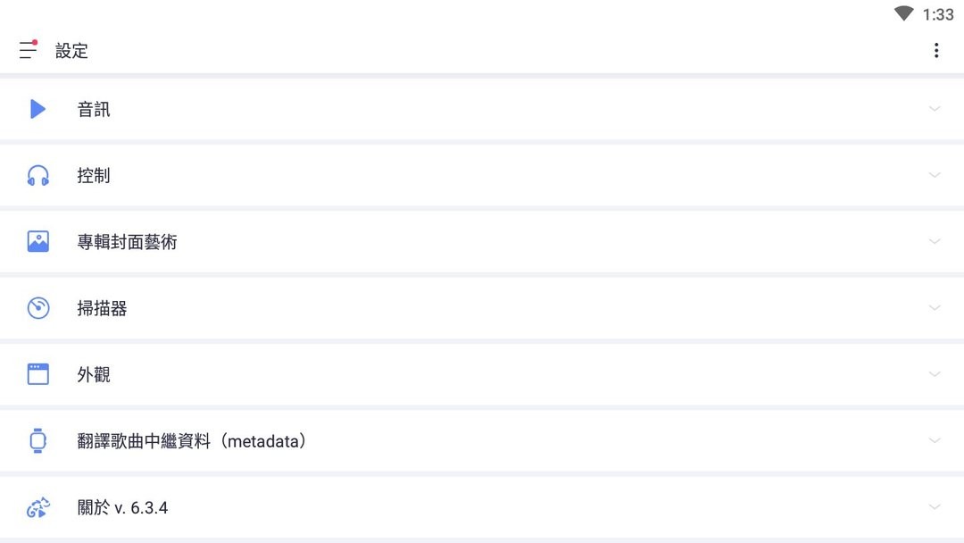Image resolution: width=964 pixels, height=543 pixels.
Task: Select the 關於 v. 6.3.4 label
Action: (x=122, y=508)
